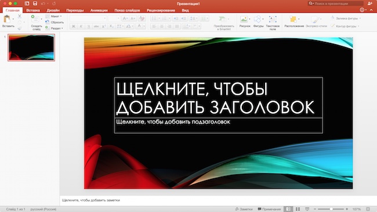The width and height of the screenshot is (377, 212).
Task: Click the increase indent icon
Action: coord(184,19)
